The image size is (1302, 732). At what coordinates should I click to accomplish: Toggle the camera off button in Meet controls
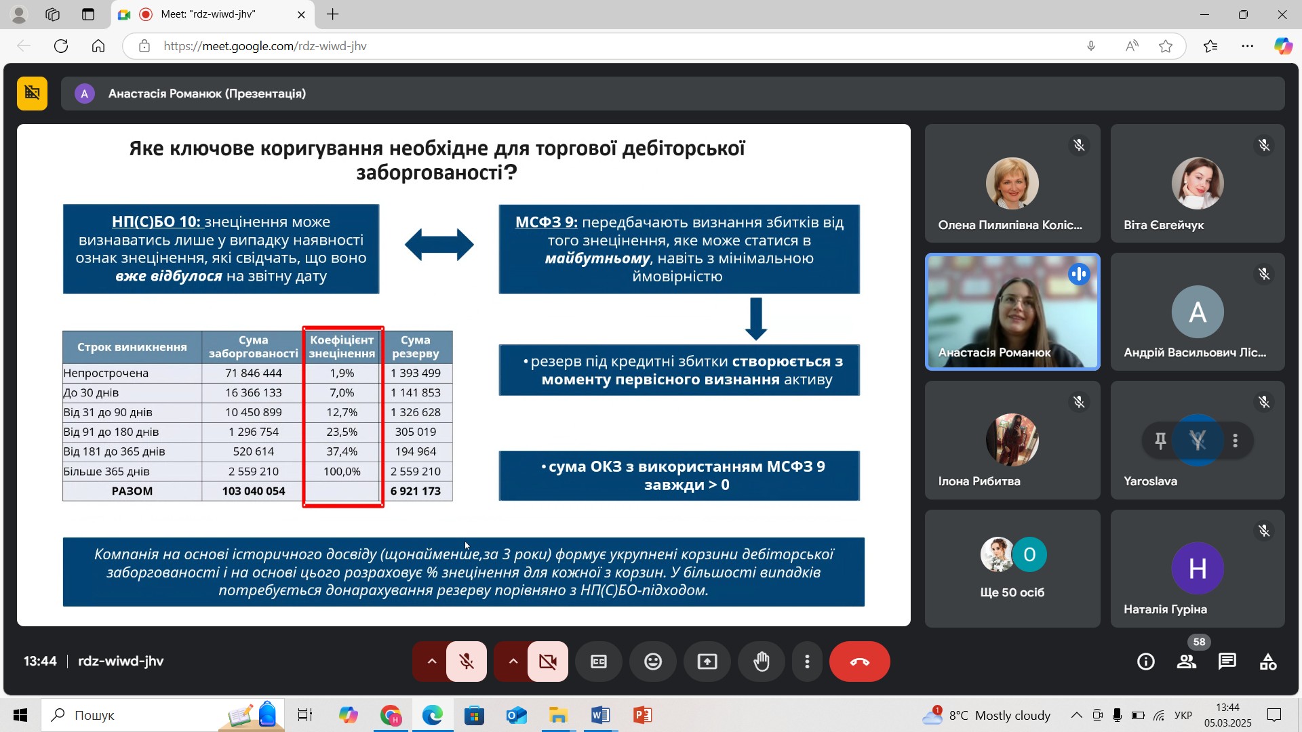(548, 662)
